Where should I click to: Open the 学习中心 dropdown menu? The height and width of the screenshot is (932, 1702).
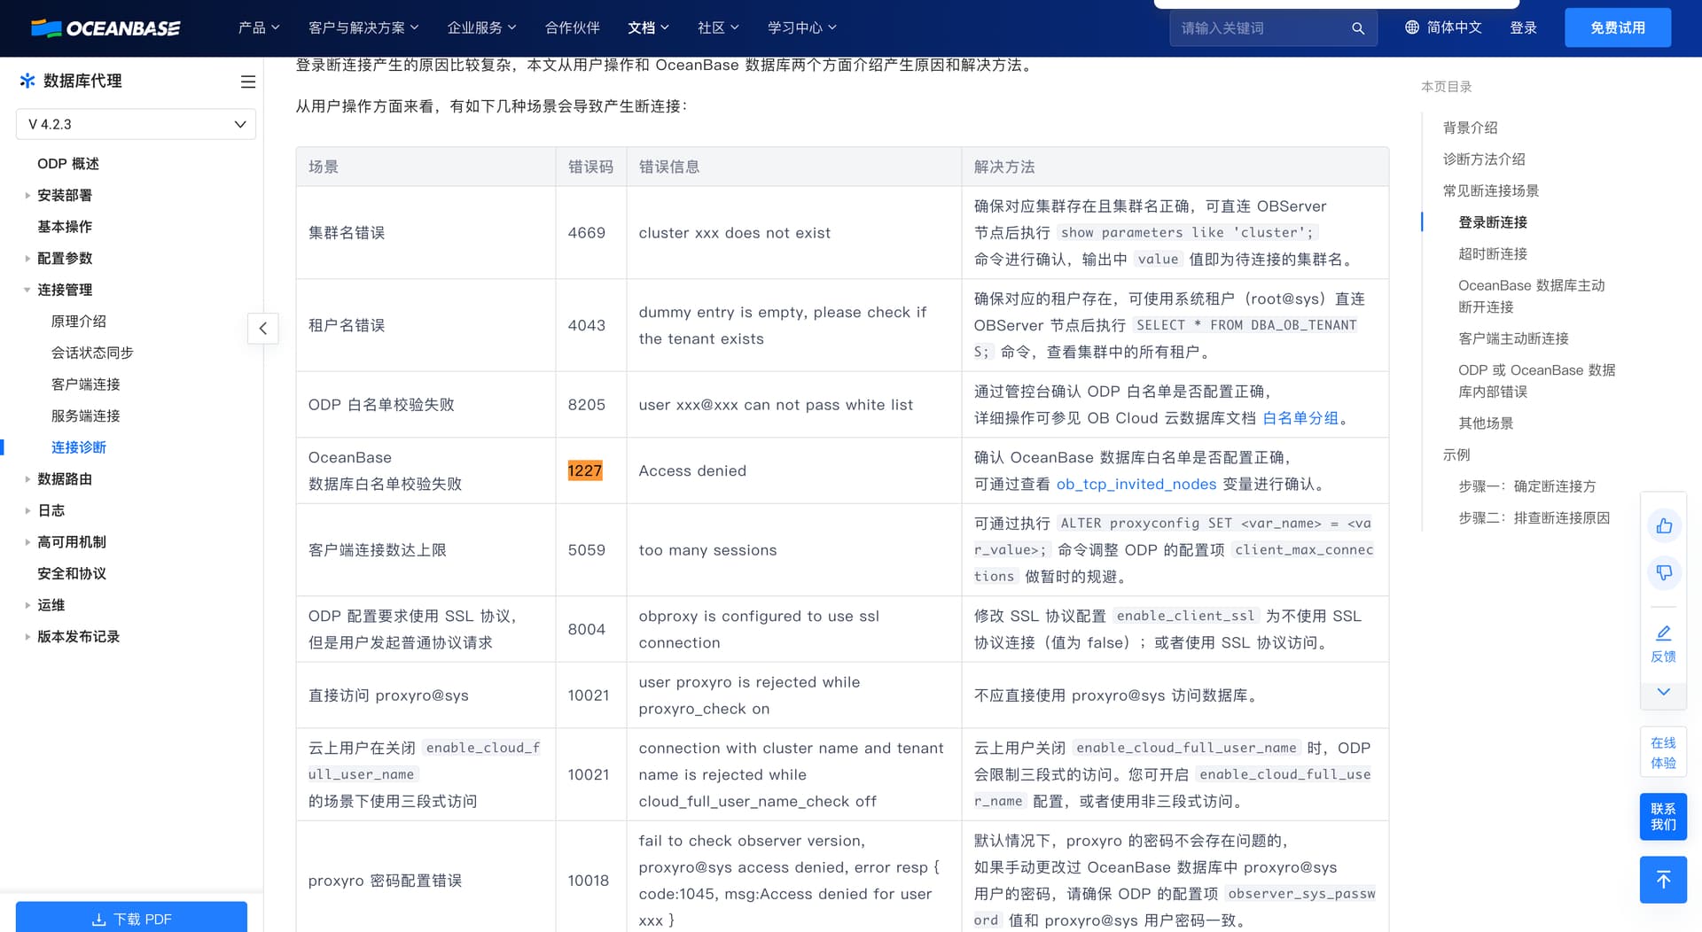[x=802, y=27]
